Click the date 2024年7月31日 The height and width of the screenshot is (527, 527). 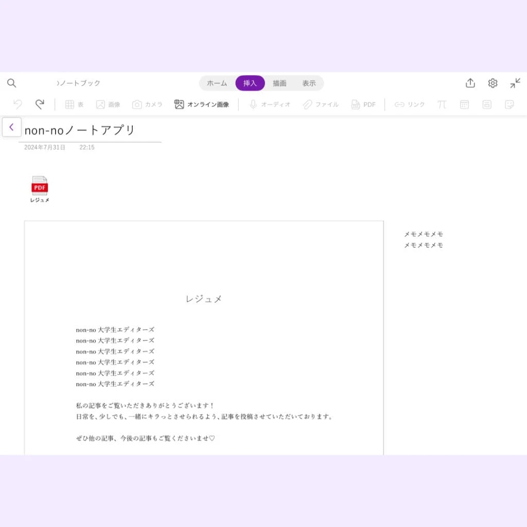point(45,147)
